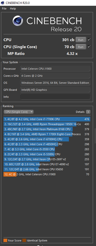The image size is (96, 246).
Task: Click the Details arrow button
Action: click(88, 112)
